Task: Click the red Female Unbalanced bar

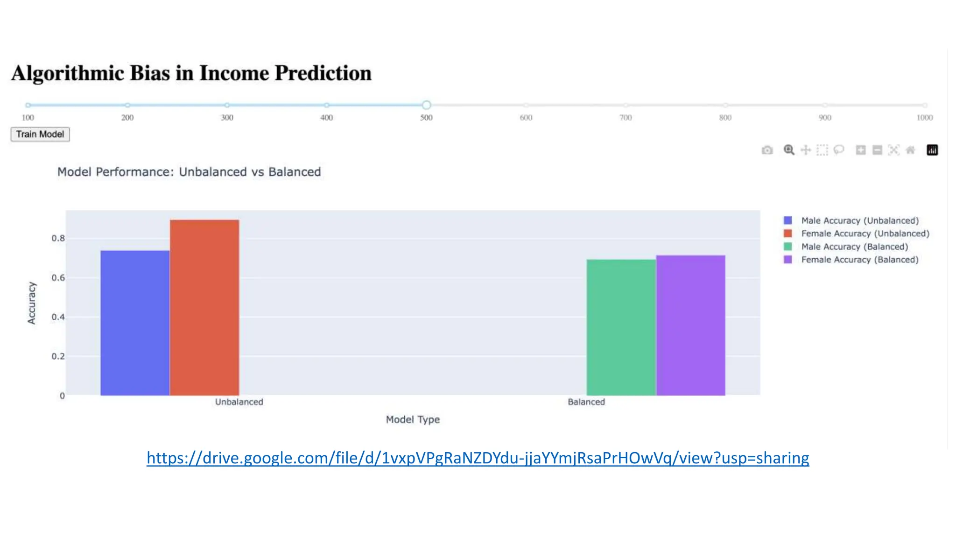Action: click(204, 308)
